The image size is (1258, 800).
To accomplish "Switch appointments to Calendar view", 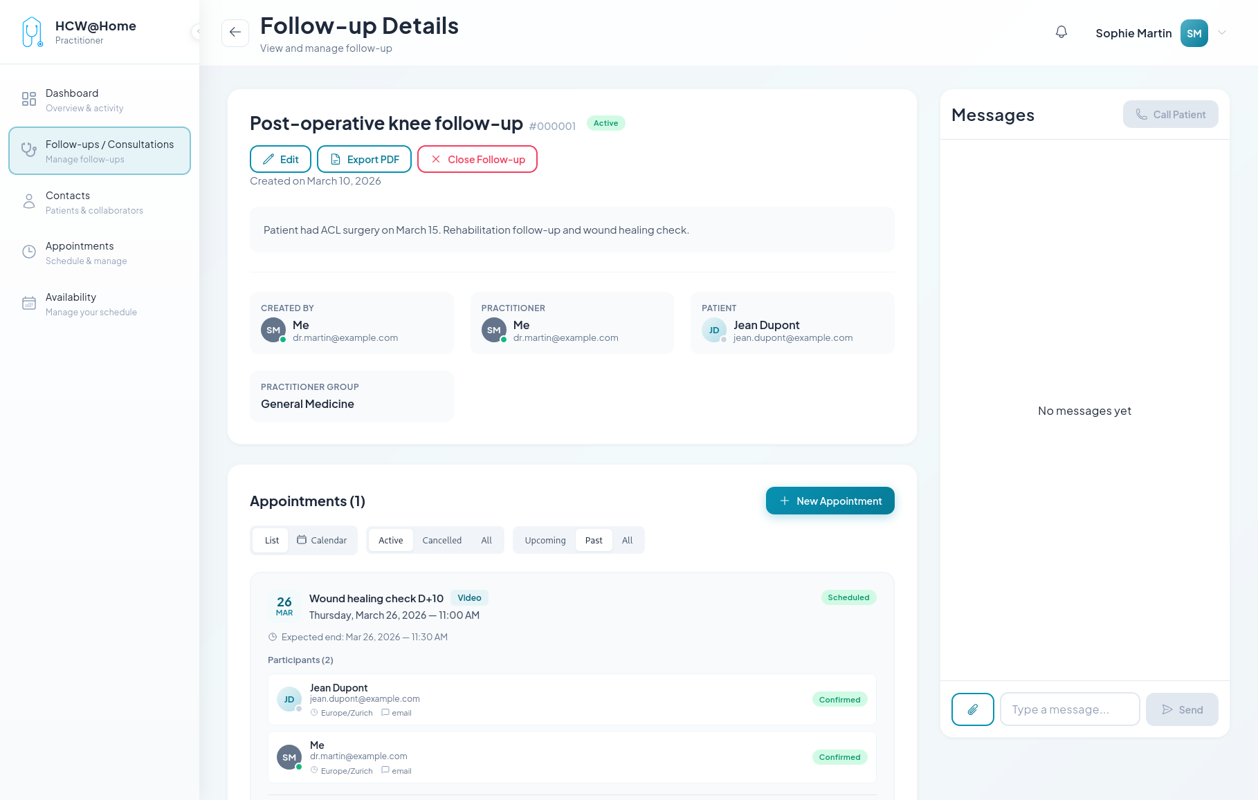I will point(322,540).
